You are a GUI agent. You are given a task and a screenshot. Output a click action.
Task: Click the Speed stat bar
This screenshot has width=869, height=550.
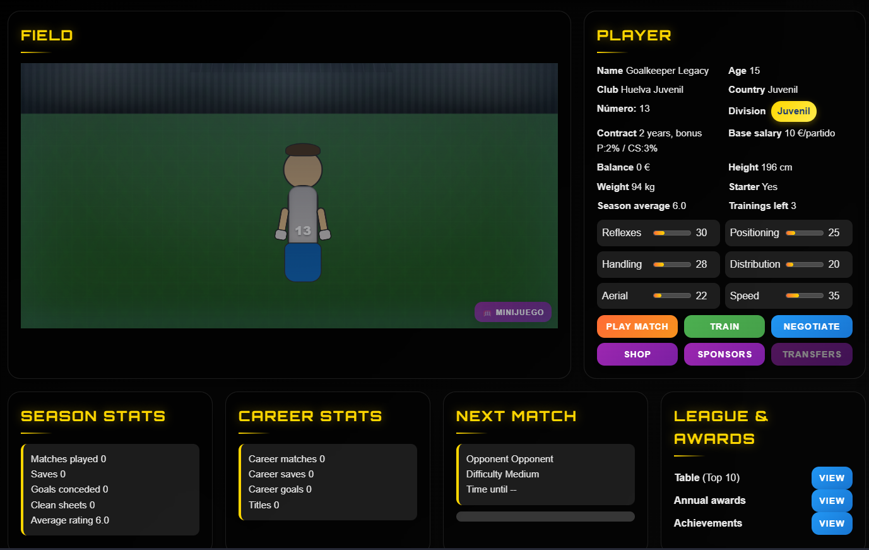click(x=804, y=296)
